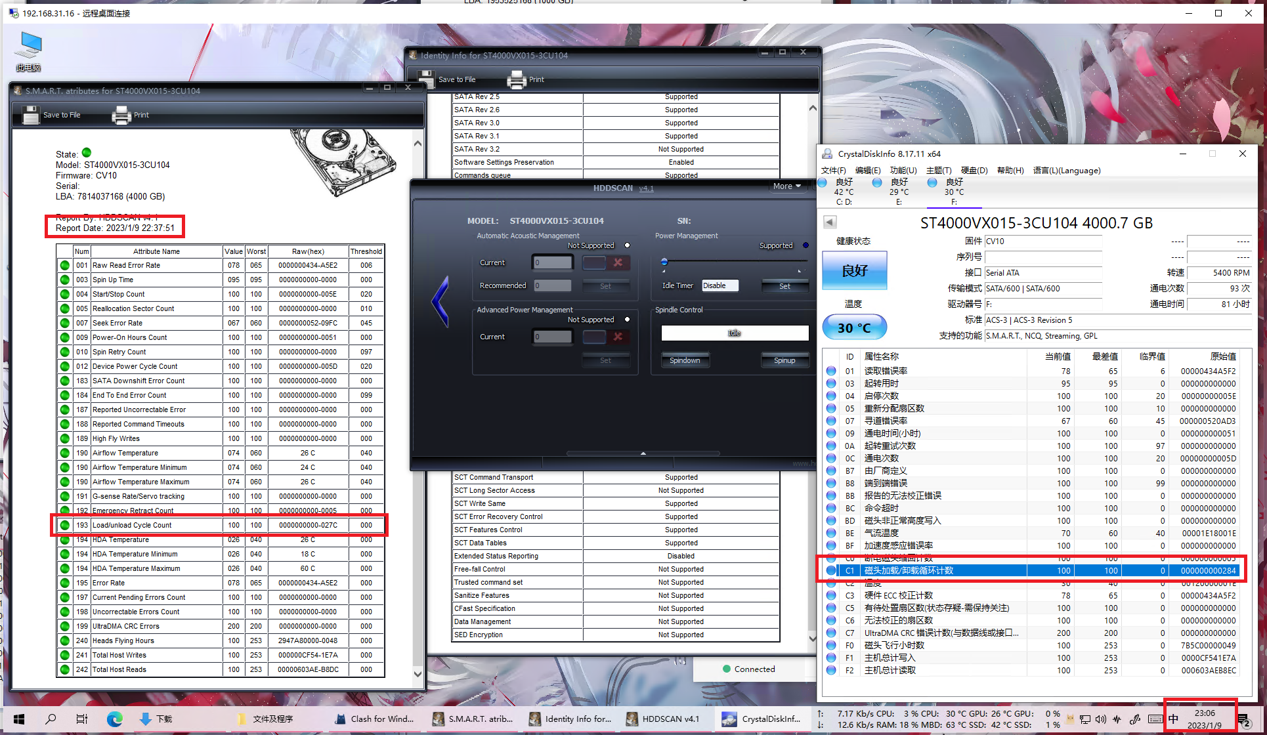The height and width of the screenshot is (735, 1267).
Task: Click the CrystalDiskInfo title bar app icon
Action: [827, 154]
